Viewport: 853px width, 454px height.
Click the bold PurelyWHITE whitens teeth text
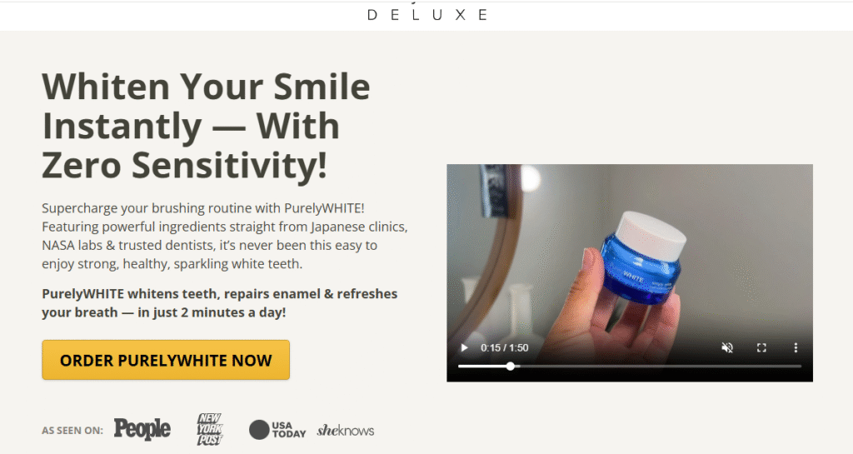pyautogui.click(x=220, y=303)
